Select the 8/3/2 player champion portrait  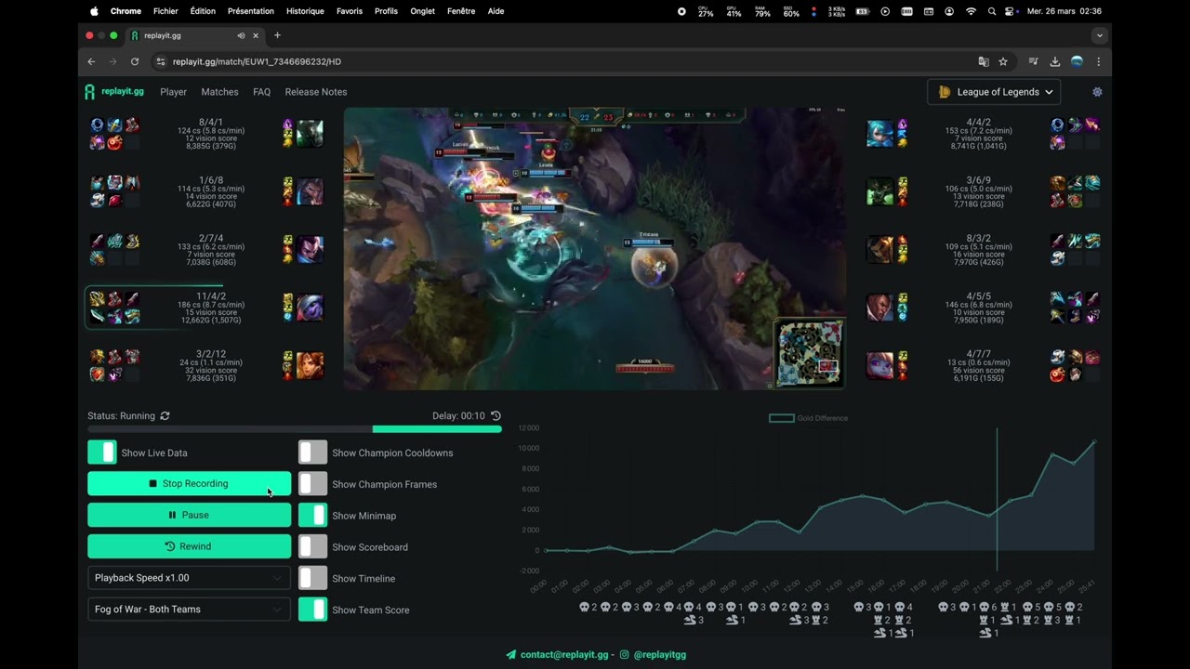(879, 250)
